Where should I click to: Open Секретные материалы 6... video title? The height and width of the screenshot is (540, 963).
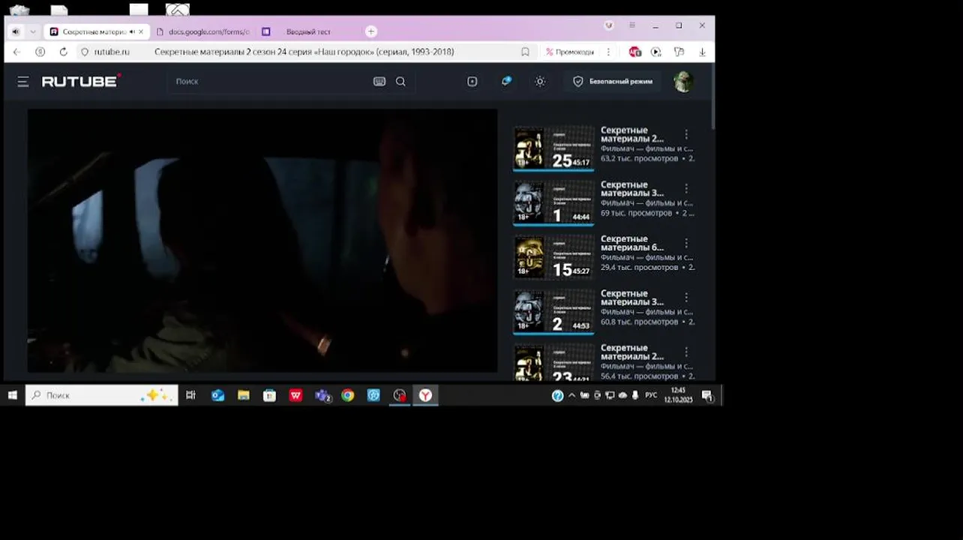click(632, 243)
